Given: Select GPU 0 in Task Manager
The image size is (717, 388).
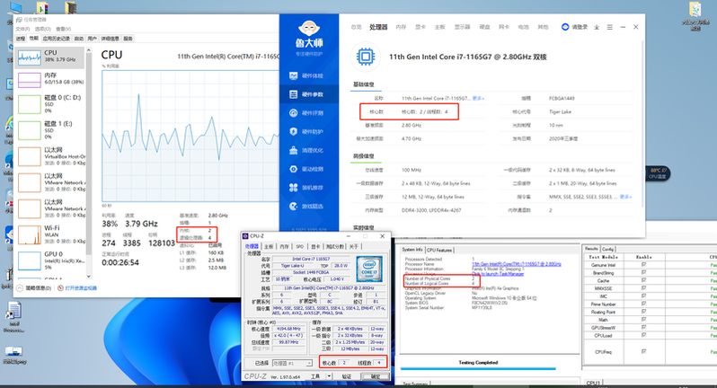Looking at the screenshot, I should 50,260.
